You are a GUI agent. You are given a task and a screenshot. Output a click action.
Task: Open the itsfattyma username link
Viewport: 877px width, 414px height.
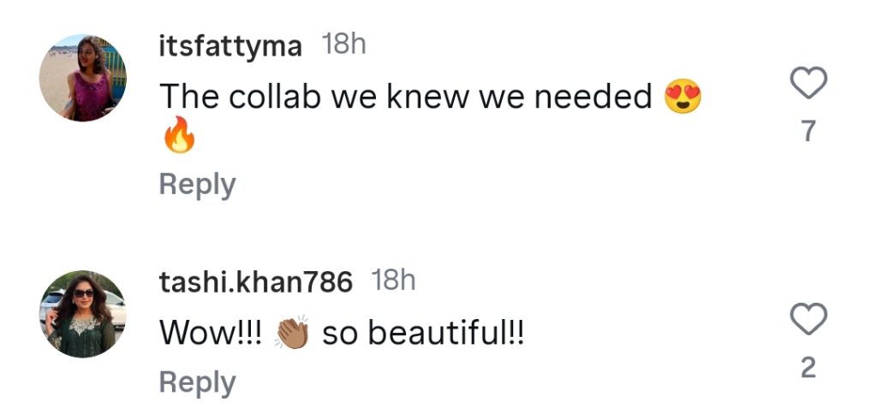tap(230, 47)
